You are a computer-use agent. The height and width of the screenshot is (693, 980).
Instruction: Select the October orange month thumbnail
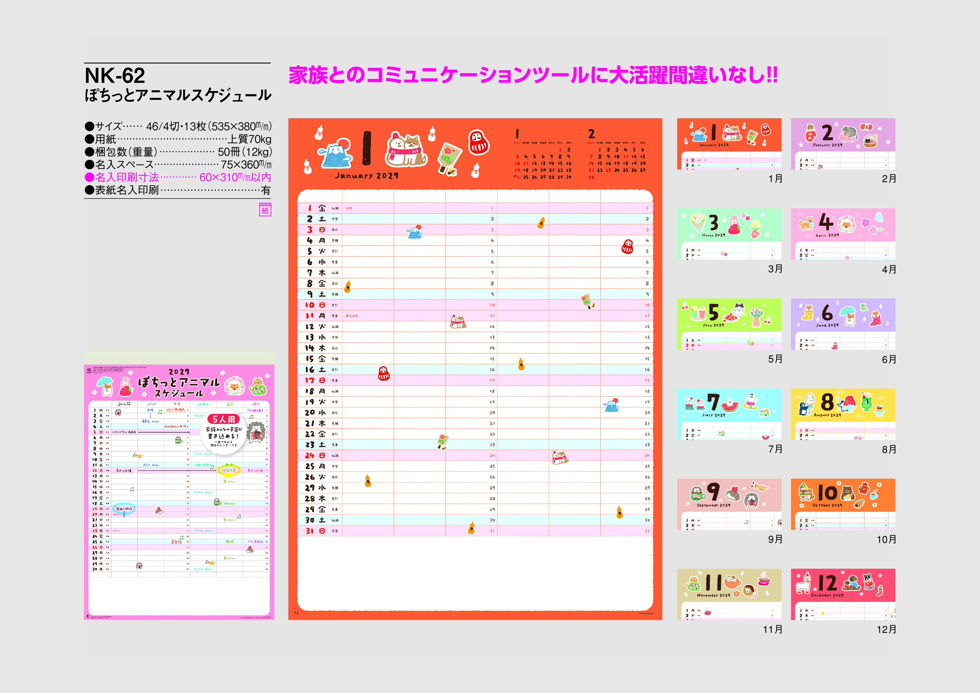tap(842, 504)
